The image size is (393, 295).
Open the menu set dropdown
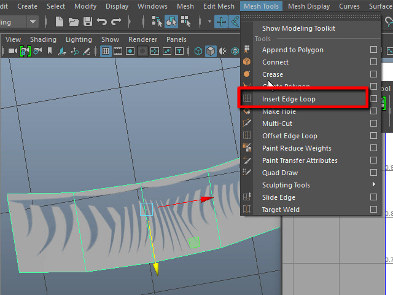[33, 22]
